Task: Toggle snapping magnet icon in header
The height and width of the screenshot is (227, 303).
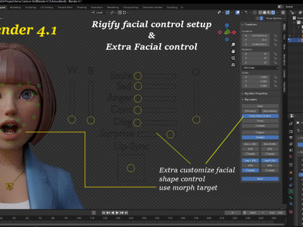Action: click(x=120, y=13)
